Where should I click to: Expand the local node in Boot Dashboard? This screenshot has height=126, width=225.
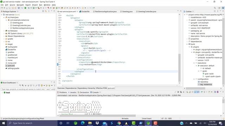pyautogui.click(x=2, y=92)
